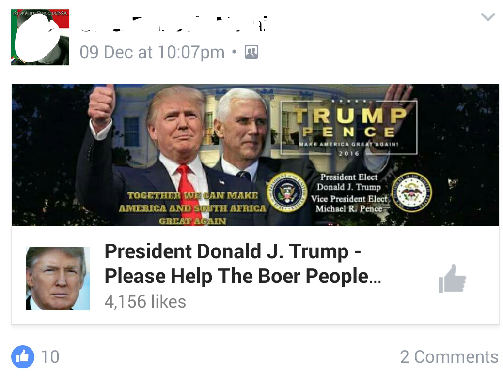Click the page's Trump profile thumbnail

pos(58,278)
